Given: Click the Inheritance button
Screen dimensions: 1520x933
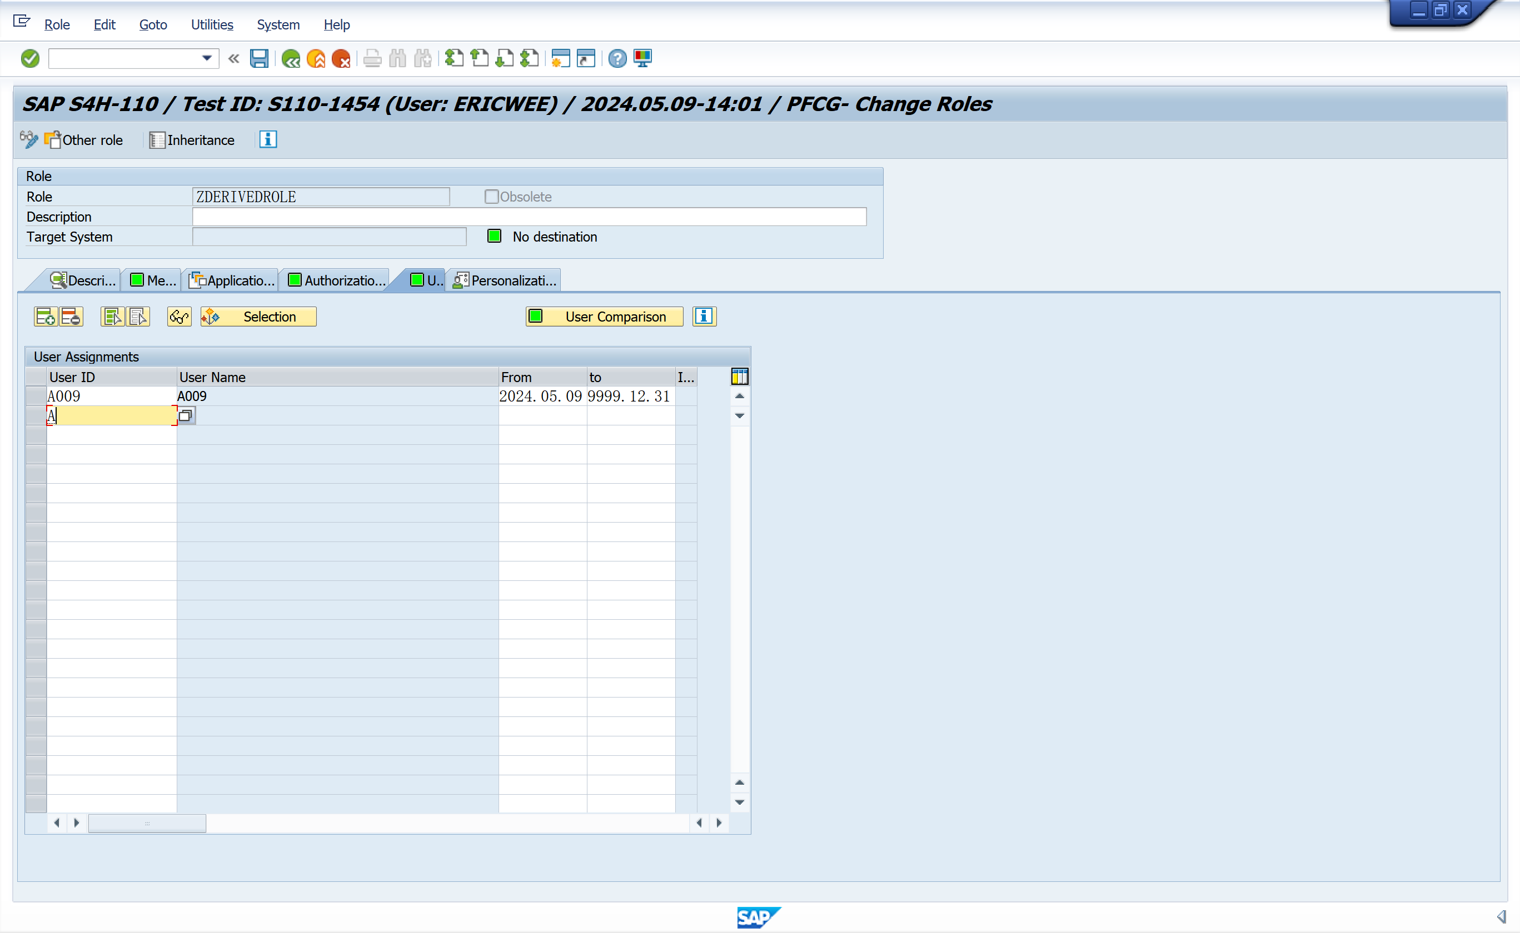Looking at the screenshot, I should pos(192,140).
